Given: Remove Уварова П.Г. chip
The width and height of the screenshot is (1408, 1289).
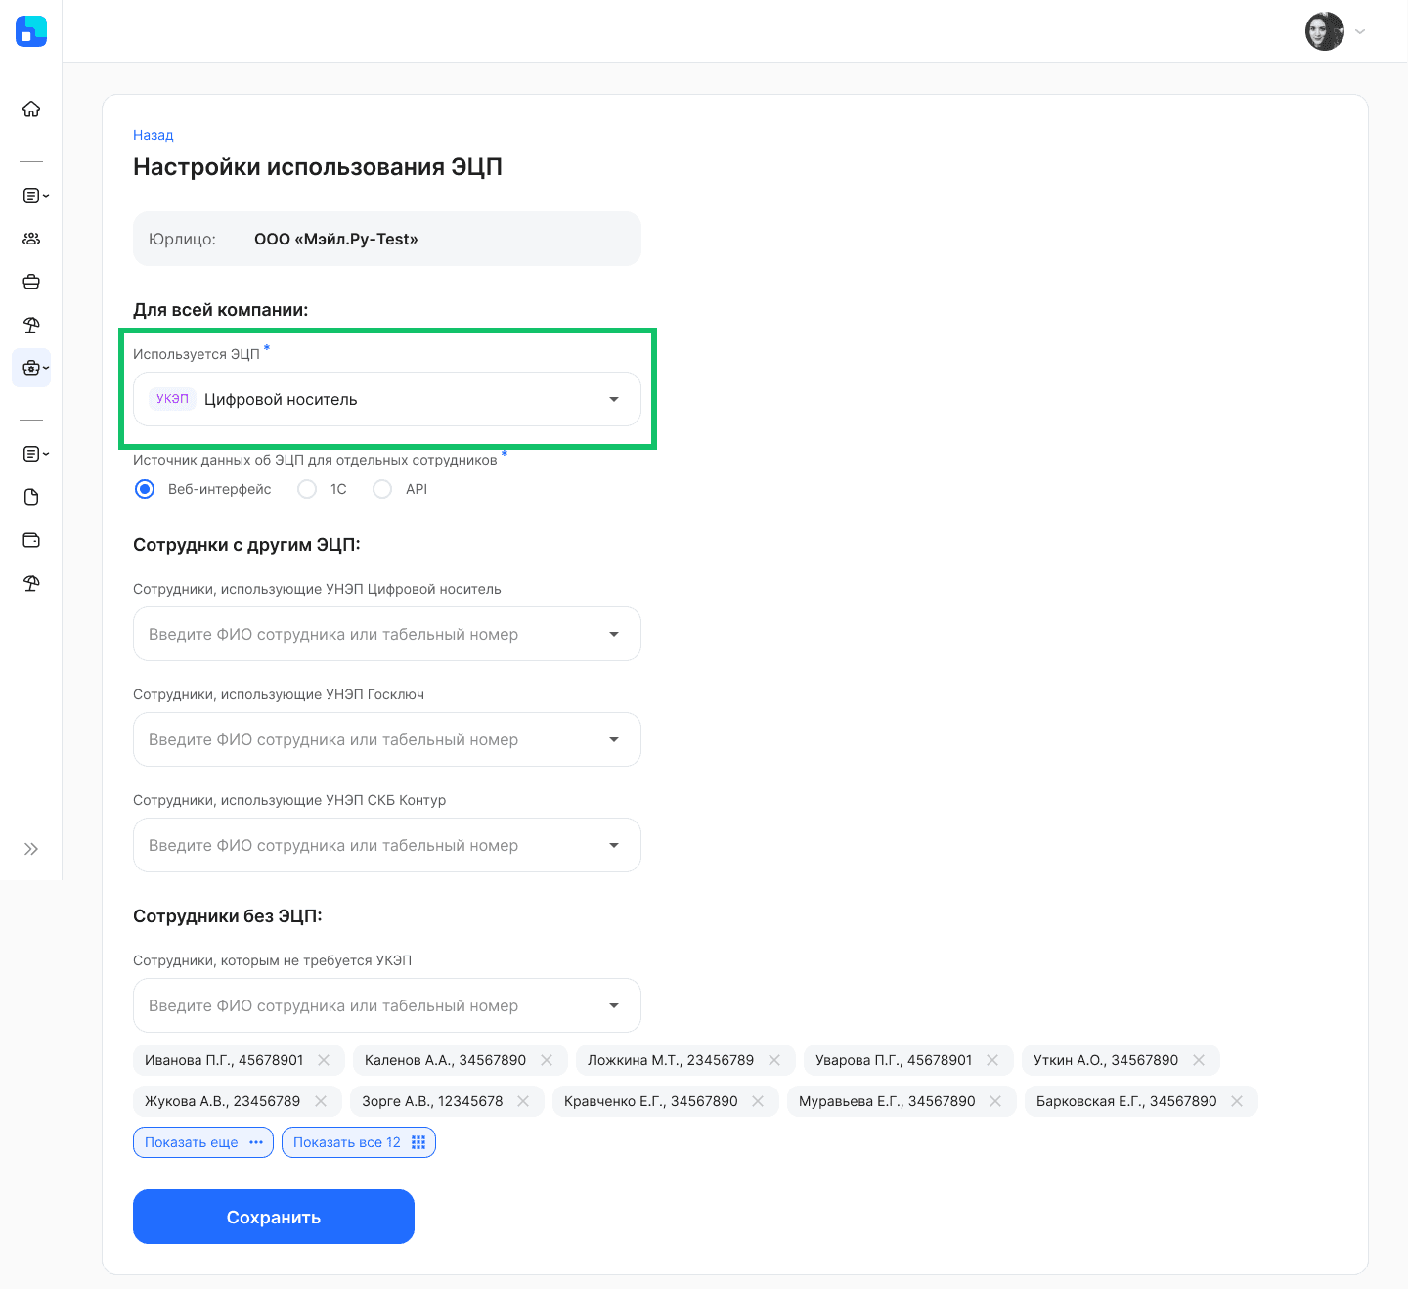Looking at the screenshot, I should pyautogui.click(x=992, y=1060).
